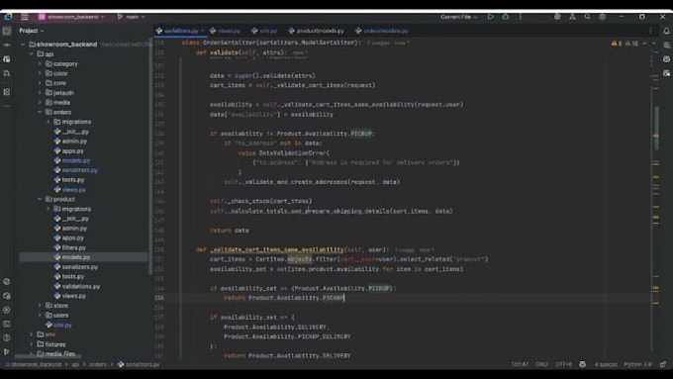Start debugging with the bug icon

click(505, 17)
